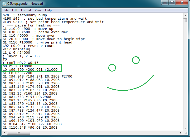This screenshot has height=137, width=190.
Task: Open the File menu
Action: (6, 10)
